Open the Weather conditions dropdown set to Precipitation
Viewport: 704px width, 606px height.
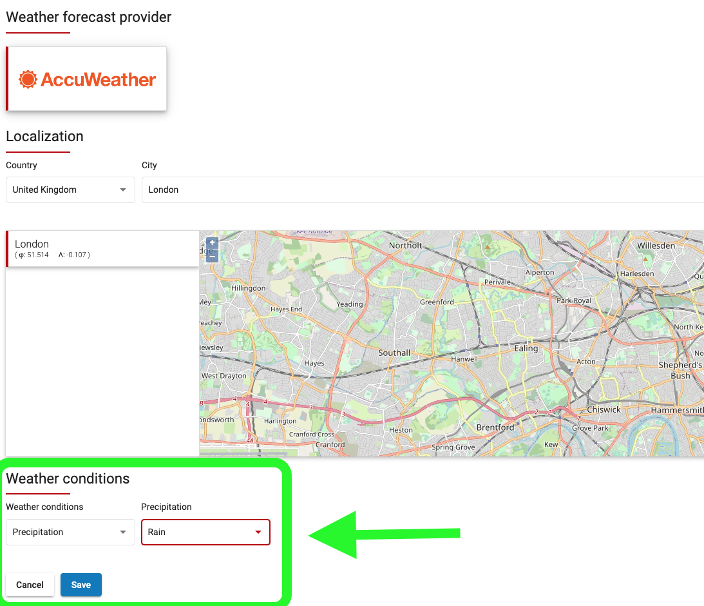pyautogui.click(x=70, y=532)
